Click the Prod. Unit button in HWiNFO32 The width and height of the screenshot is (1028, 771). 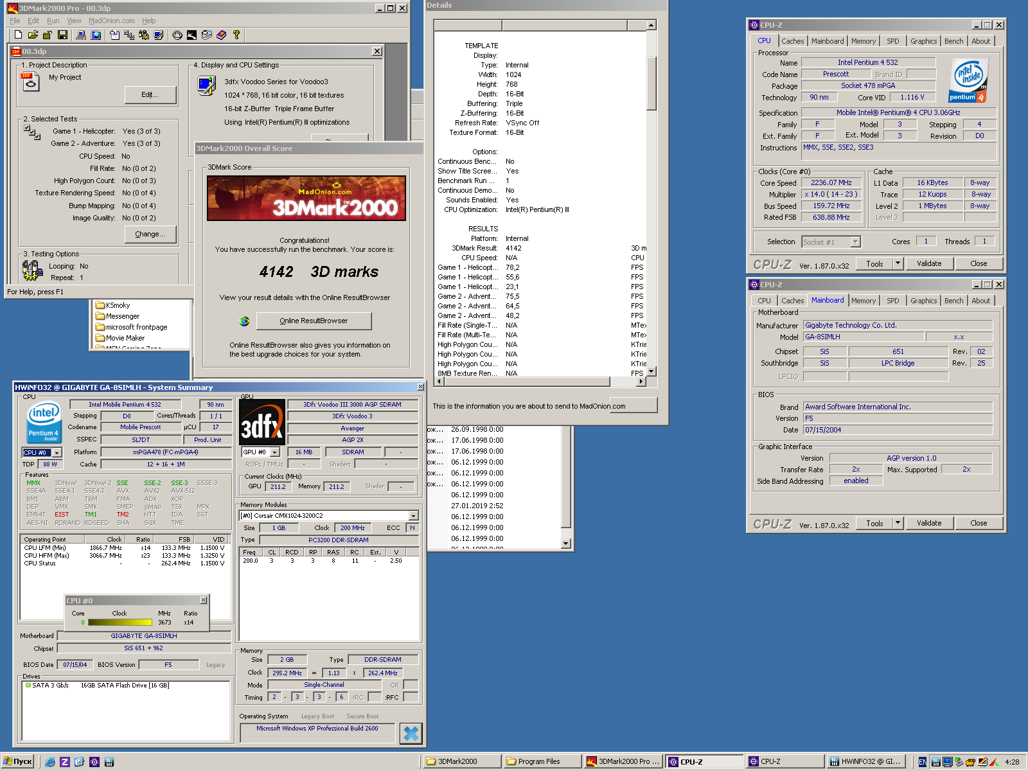[x=208, y=440]
